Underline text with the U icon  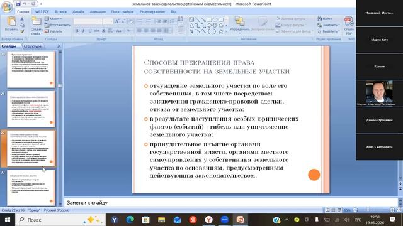[x=89, y=31]
